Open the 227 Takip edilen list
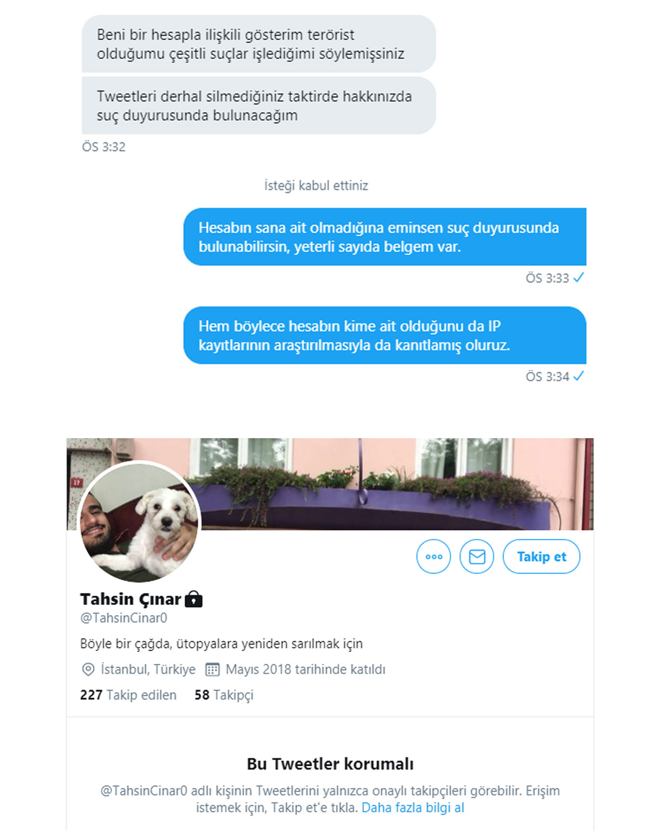 128,695
